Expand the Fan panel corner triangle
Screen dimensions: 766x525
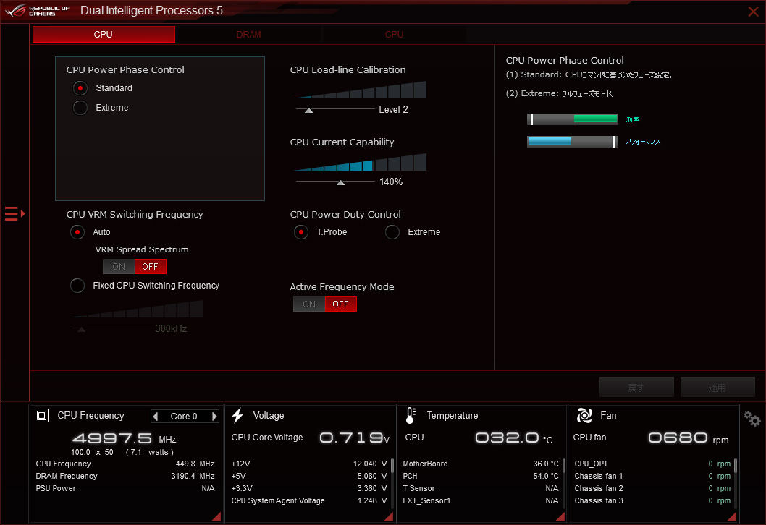[732, 516]
